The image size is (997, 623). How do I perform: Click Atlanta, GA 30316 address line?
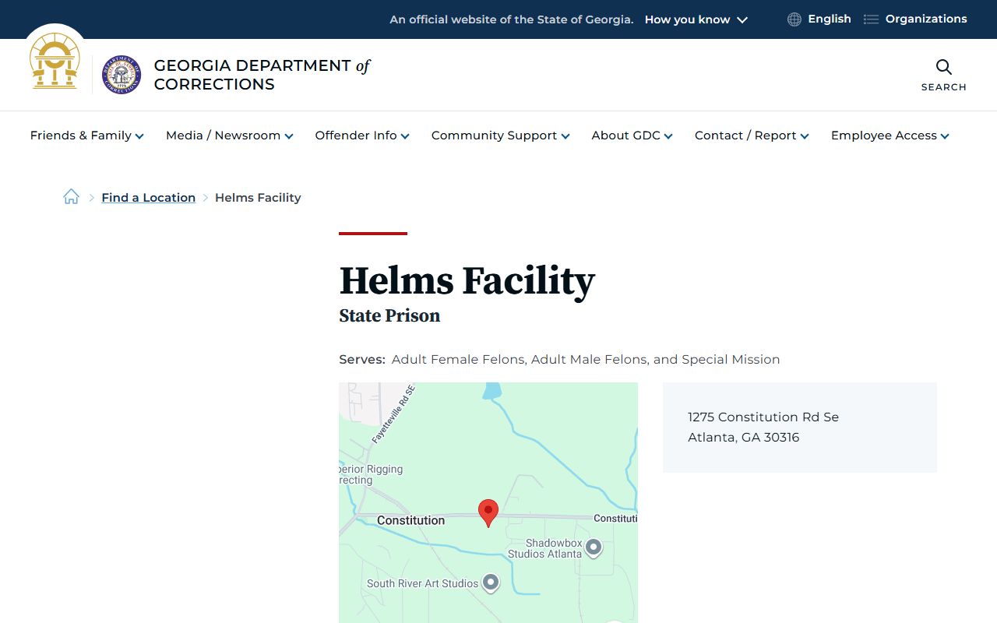click(744, 438)
